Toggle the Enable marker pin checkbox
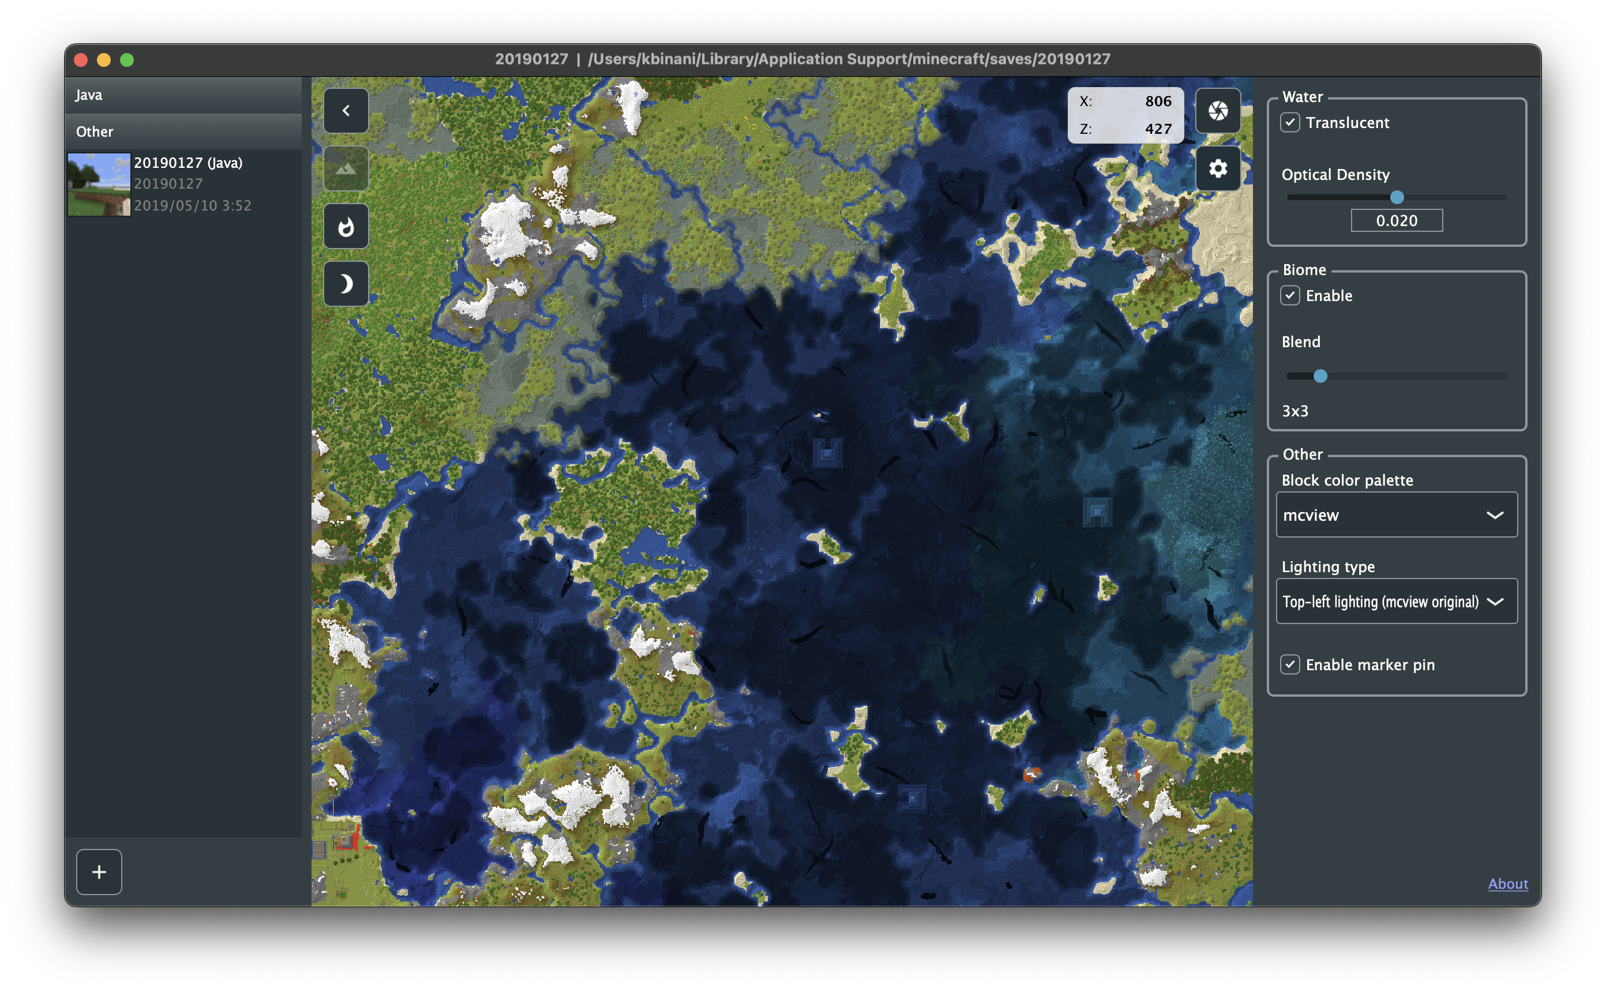The image size is (1606, 992). [x=1290, y=664]
